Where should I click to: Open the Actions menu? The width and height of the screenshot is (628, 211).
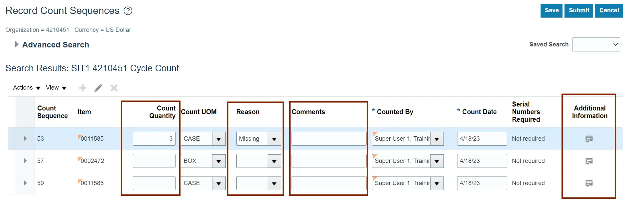27,88
